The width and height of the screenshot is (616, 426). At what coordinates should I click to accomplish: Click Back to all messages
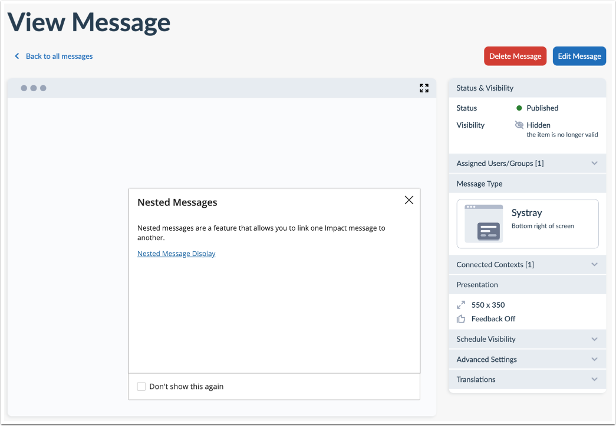58,56
